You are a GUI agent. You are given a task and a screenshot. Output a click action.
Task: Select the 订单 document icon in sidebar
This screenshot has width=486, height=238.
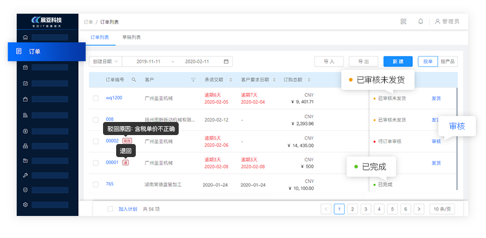point(19,51)
